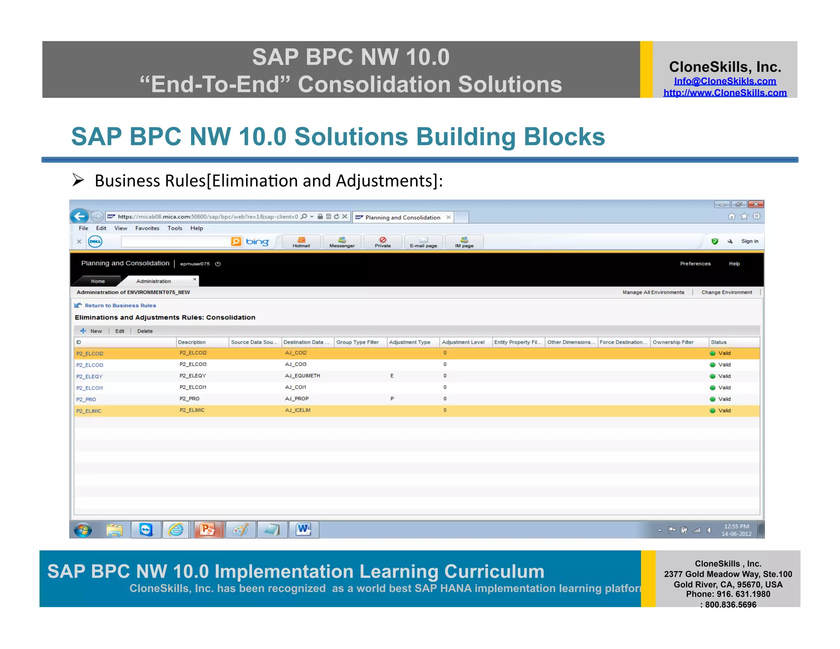The image size is (840, 649).
Task: Click the logoff power icon beside epmuser075
Action: click(x=218, y=264)
